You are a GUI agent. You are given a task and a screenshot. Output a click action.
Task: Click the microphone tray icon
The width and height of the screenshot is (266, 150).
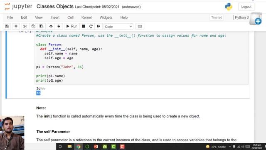(x=234, y=147)
